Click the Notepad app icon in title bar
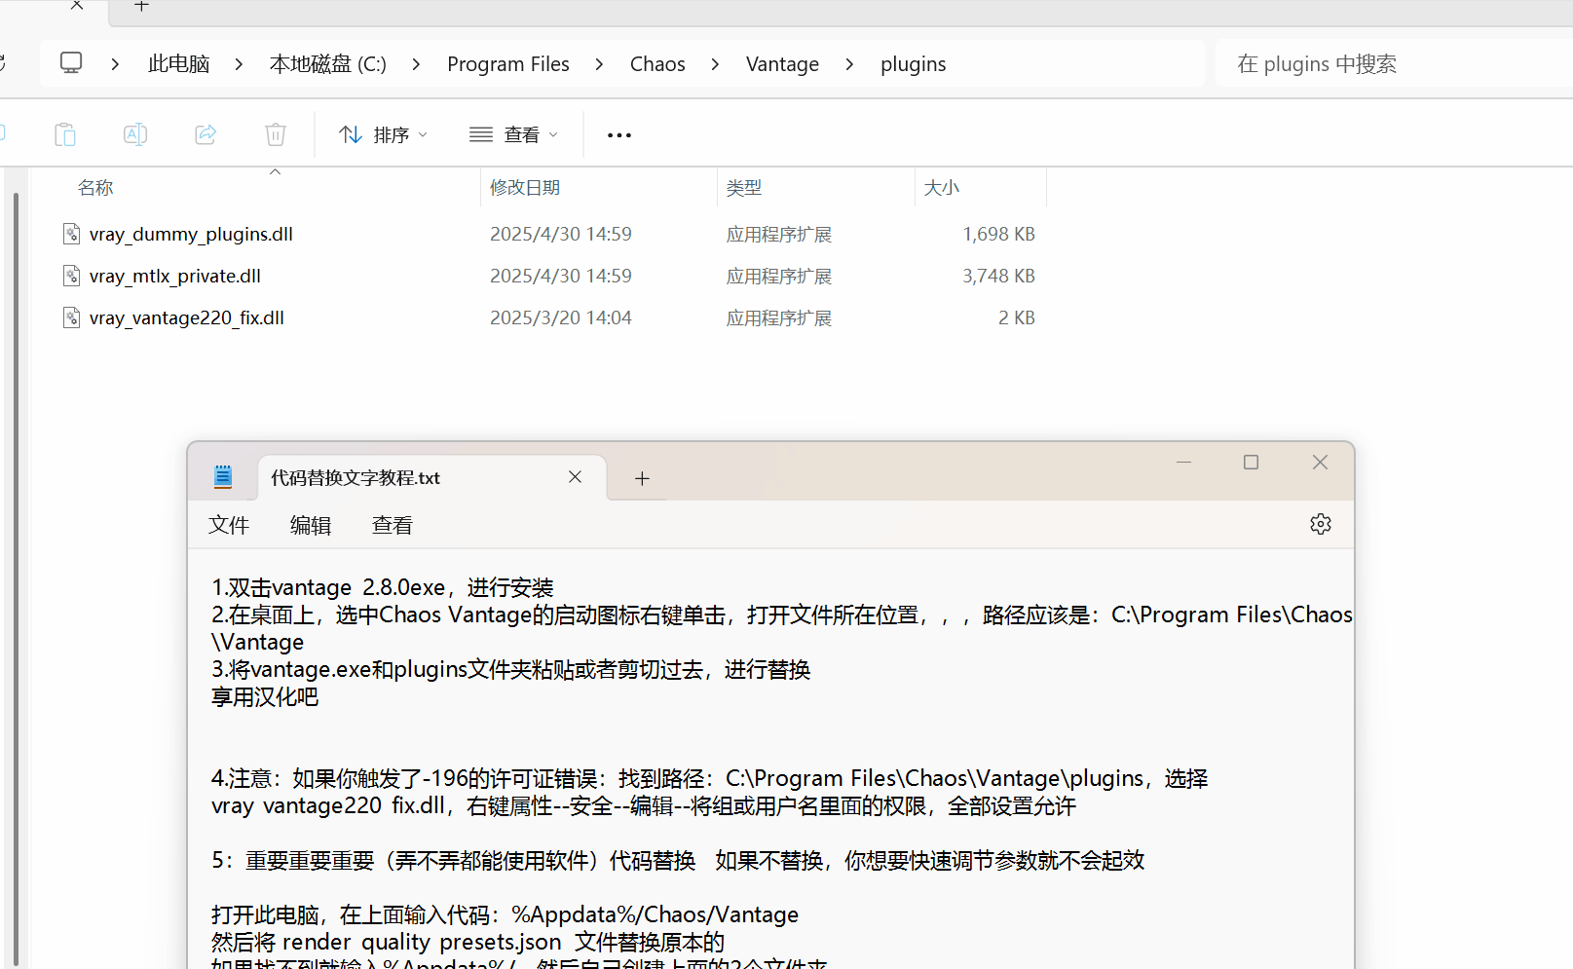The image size is (1573, 969). click(x=223, y=476)
